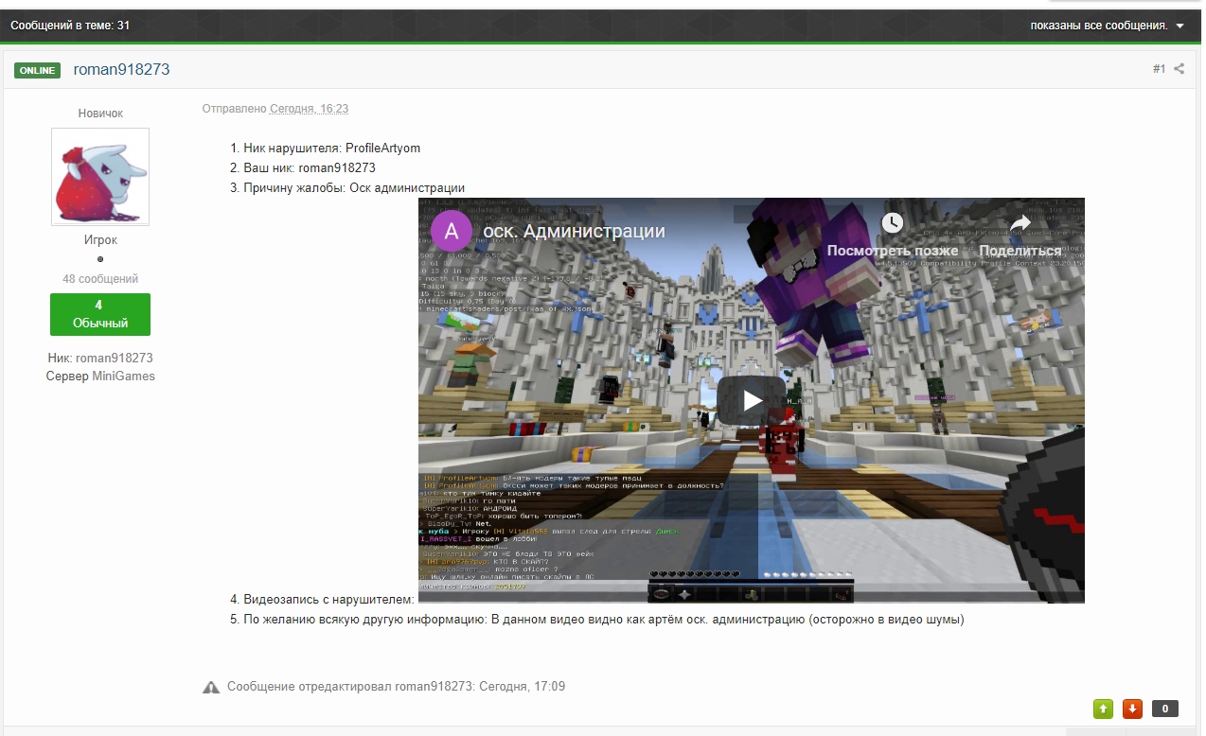Click the ONLINE status badge
The height and width of the screenshot is (736, 1206).
[37, 70]
